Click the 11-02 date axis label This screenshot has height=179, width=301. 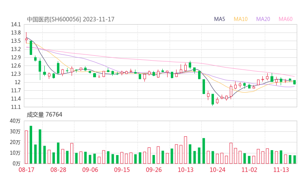click(x=249, y=170)
